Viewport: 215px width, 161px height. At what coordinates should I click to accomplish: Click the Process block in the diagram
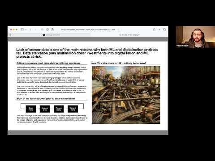click(59, 109)
